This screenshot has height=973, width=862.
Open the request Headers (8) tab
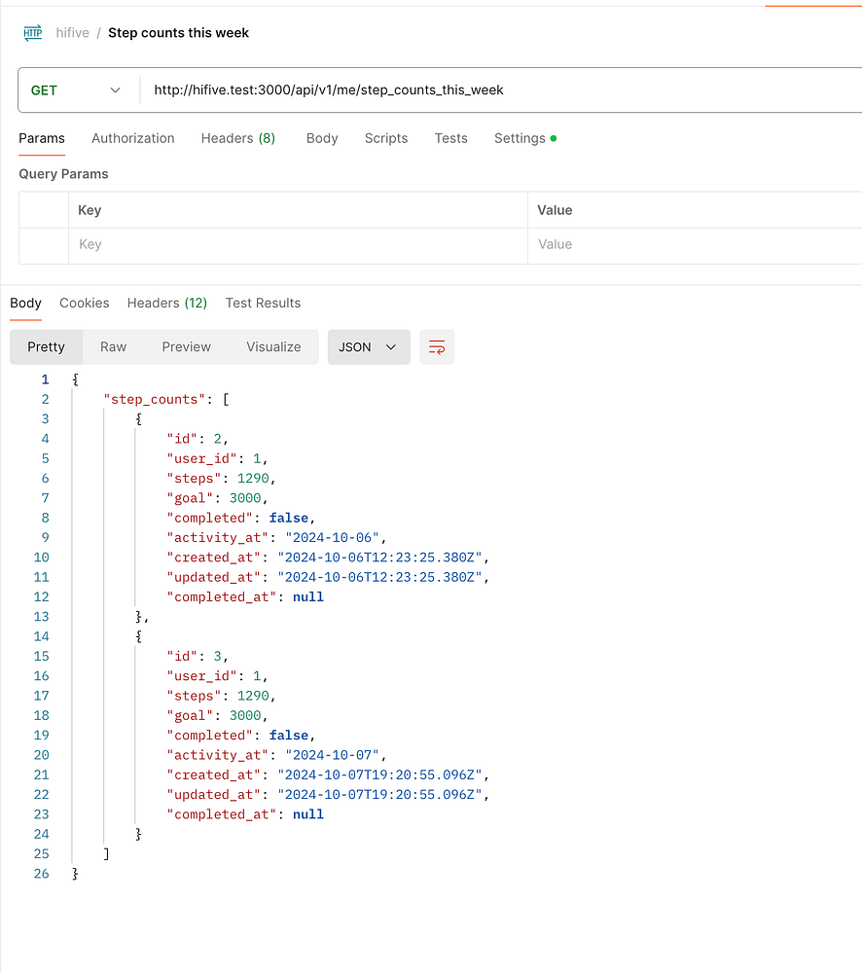pos(238,138)
